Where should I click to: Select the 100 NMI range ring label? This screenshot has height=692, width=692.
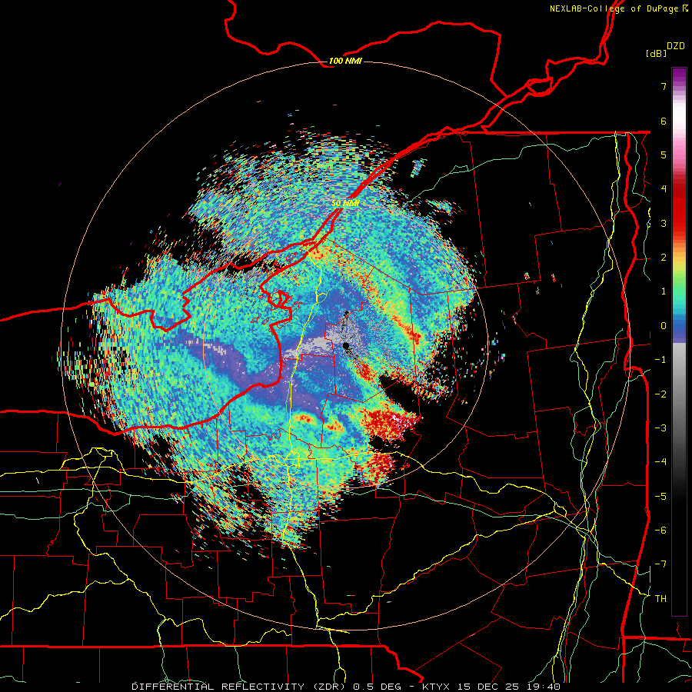point(345,61)
